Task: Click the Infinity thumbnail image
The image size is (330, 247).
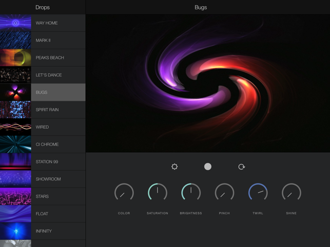Action: click(x=15, y=231)
